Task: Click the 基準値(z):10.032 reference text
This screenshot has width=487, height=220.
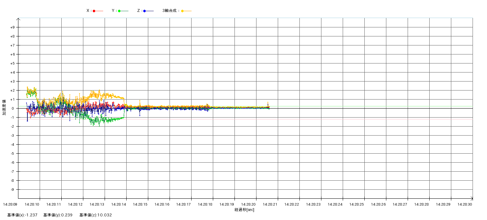Action: [x=96, y=215]
